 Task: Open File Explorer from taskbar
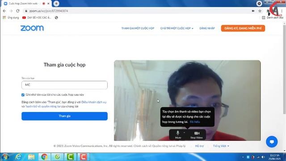31,157
